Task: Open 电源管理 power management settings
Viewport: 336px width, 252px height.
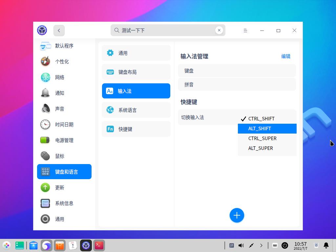Action: (x=64, y=140)
